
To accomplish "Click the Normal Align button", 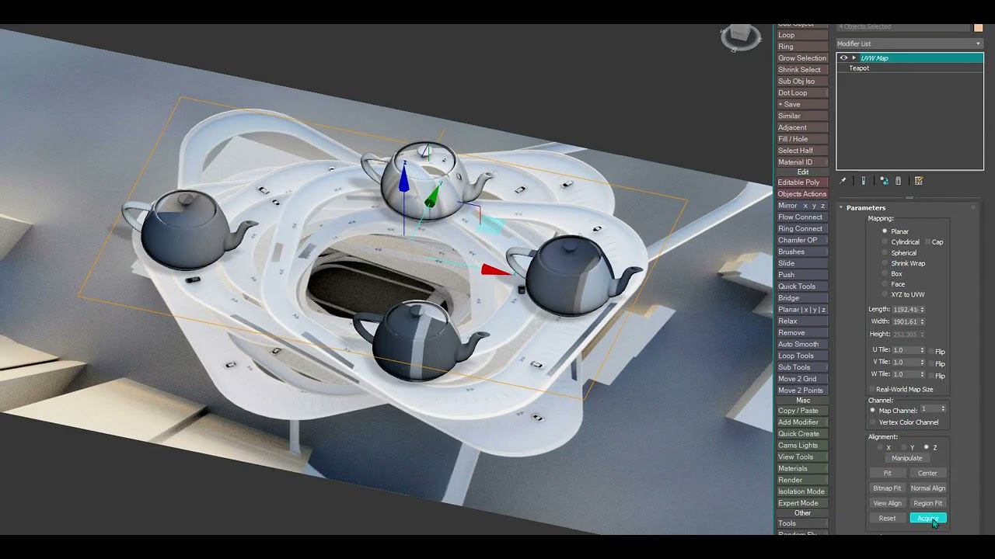I will 927,488.
